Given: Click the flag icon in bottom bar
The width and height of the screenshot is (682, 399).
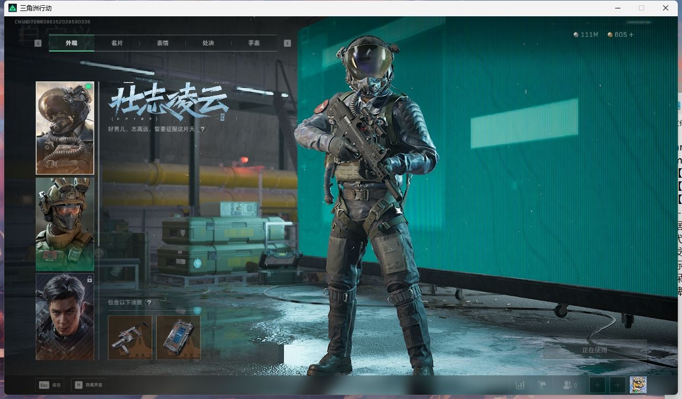Looking at the screenshot, I should (542, 385).
